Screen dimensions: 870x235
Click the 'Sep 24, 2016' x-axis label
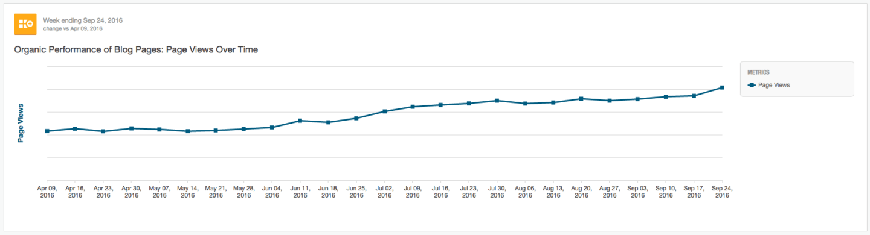pyautogui.click(x=722, y=192)
